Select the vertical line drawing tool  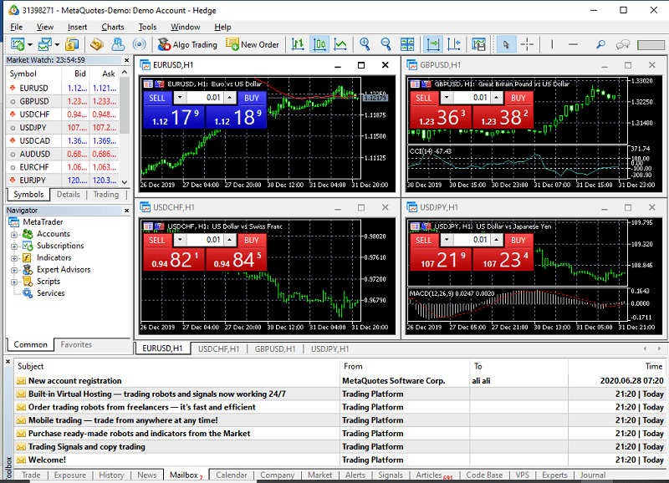(x=552, y=44)
